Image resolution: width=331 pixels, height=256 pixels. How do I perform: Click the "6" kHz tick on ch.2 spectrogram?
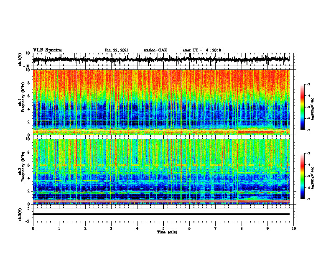coord(29,165)
